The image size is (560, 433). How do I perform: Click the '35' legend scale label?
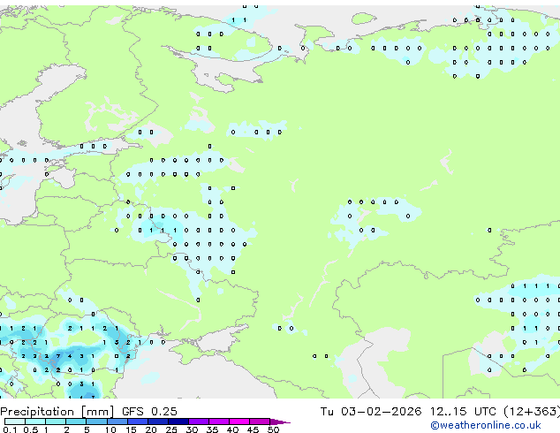[212, 429]
